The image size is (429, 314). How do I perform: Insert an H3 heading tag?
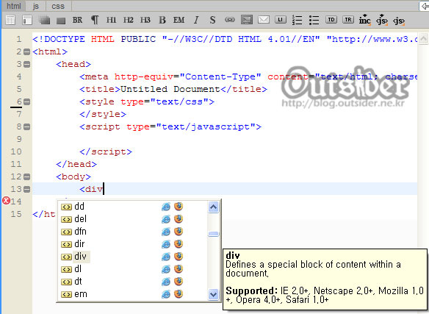pyautogui.click(x=145, y=20)
